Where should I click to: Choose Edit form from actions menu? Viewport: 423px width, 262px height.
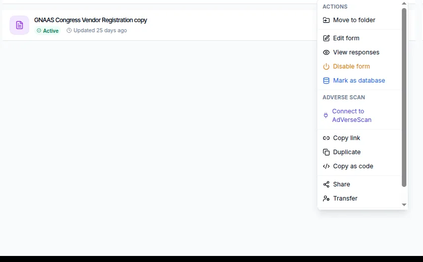pyautogui.click(x=359, y=38)
